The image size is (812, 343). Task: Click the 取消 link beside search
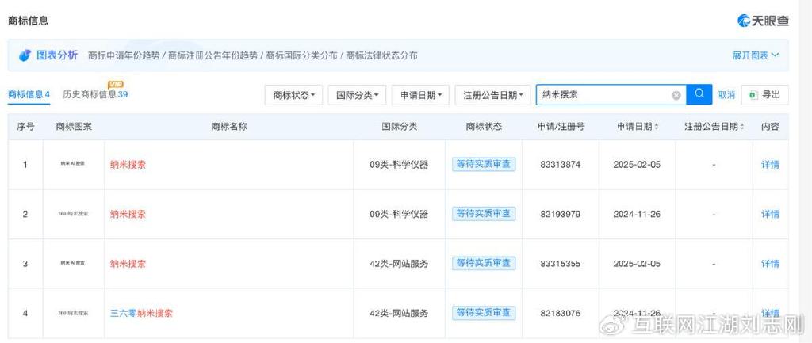(x=726, y=95)
